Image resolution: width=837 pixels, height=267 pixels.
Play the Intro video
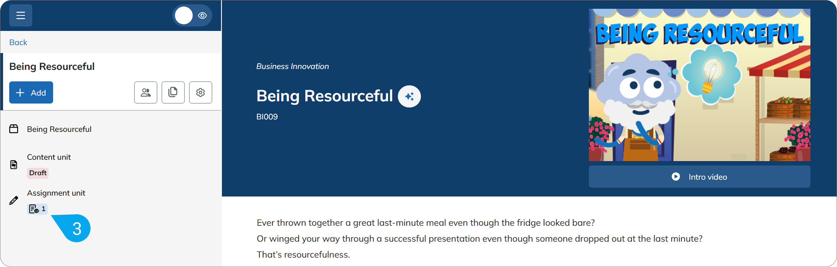pos(700,177)
